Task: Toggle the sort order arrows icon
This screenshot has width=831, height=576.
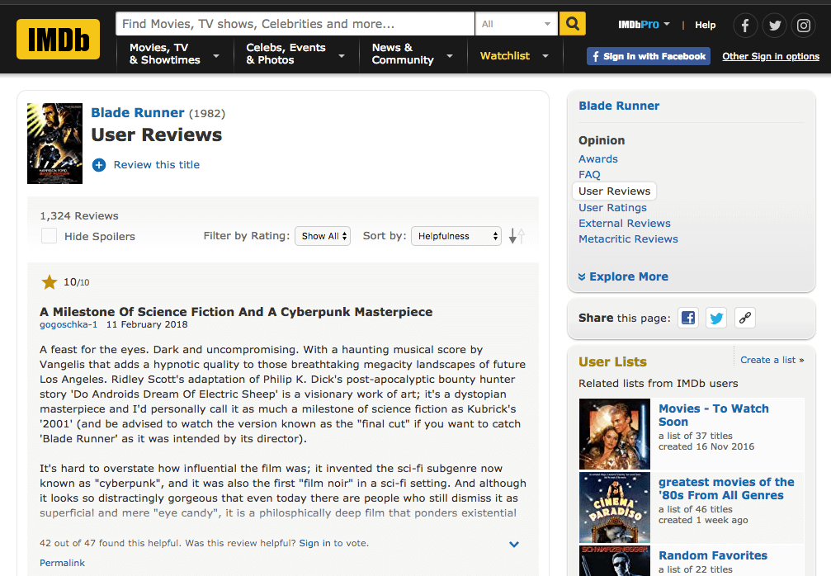Action: (517, 236)
